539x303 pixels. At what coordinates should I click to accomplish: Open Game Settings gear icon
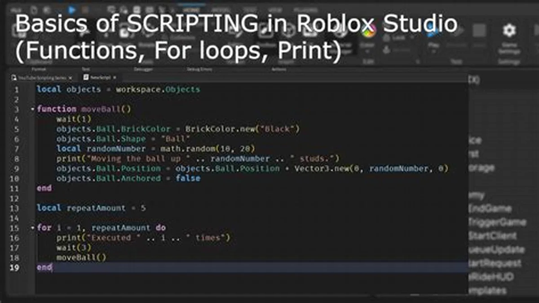click(509, 31)
